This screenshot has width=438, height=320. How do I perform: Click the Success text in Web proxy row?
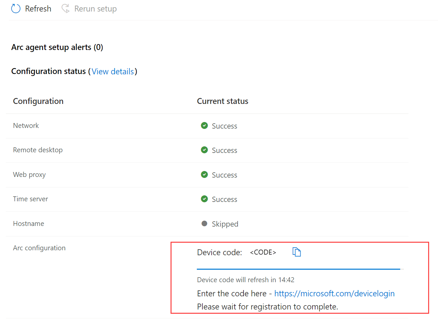[x=224, y=175]
